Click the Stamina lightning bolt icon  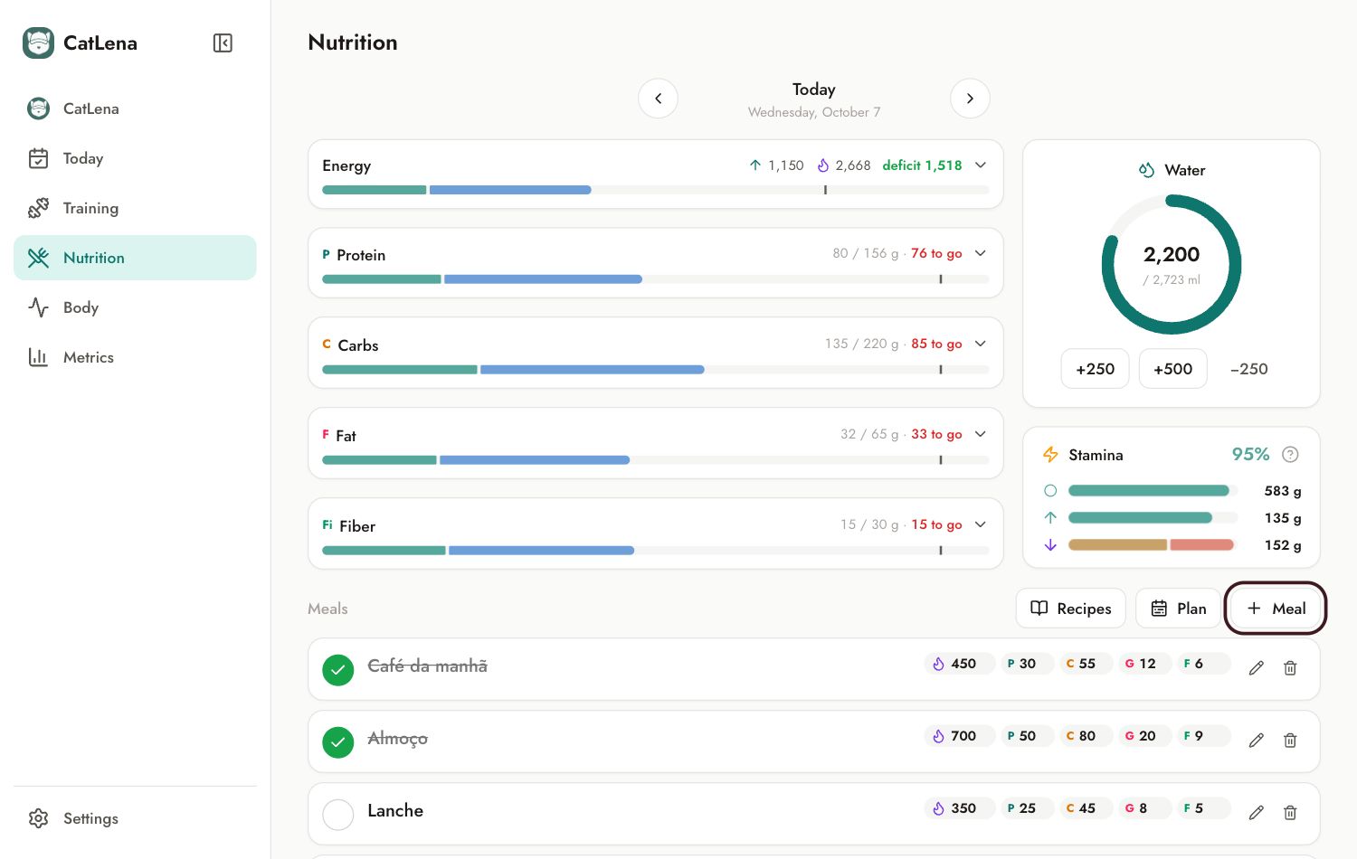pos(1050,455)
